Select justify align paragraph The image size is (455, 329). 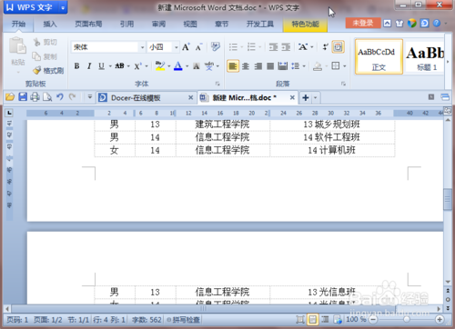point(270,66)
